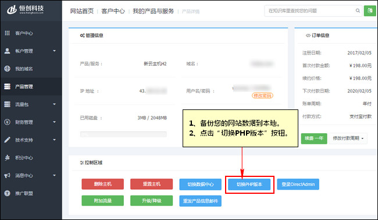Expand the 帐户管理 dropdown arrow

(54, 51)
